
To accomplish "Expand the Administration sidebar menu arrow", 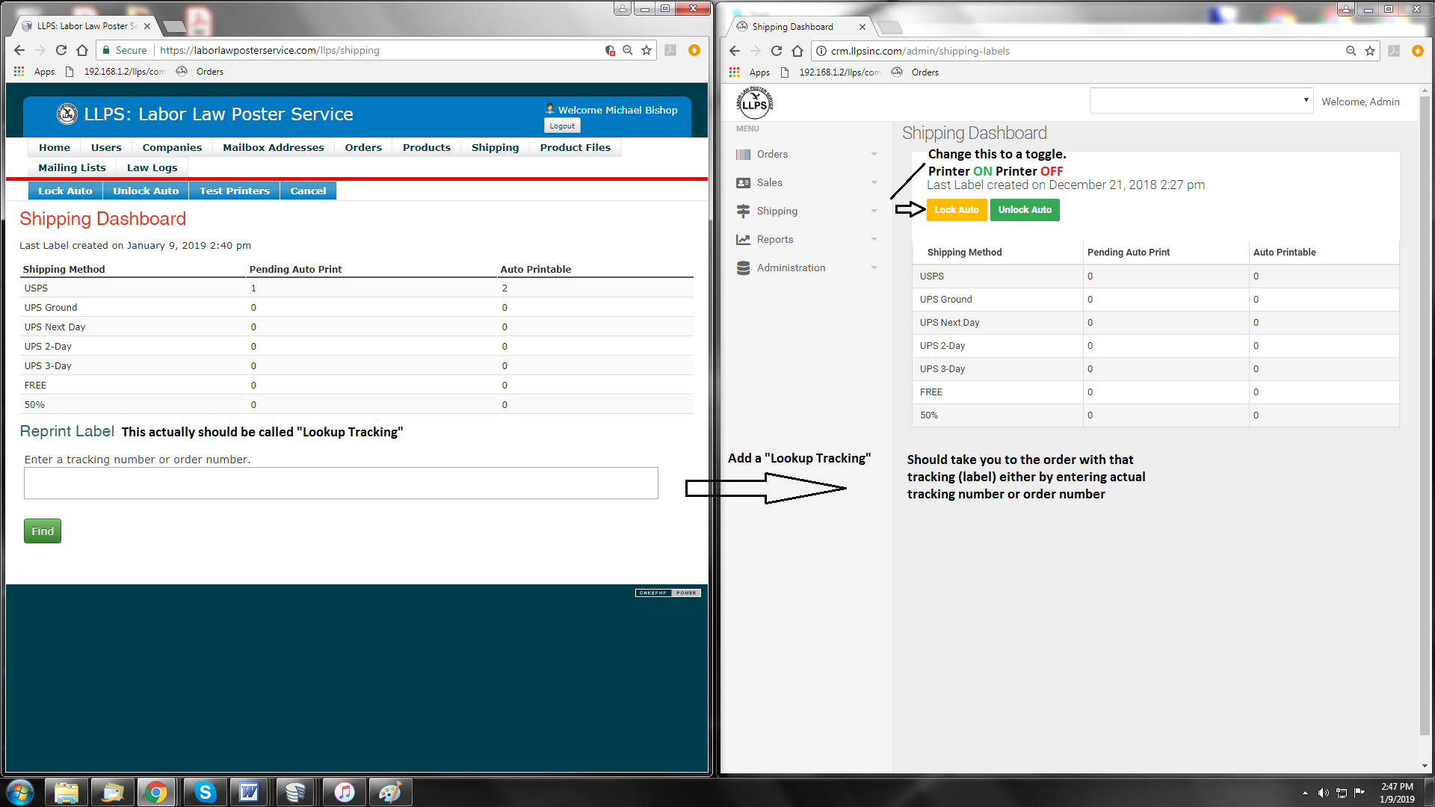I will [x=874, y=268].
